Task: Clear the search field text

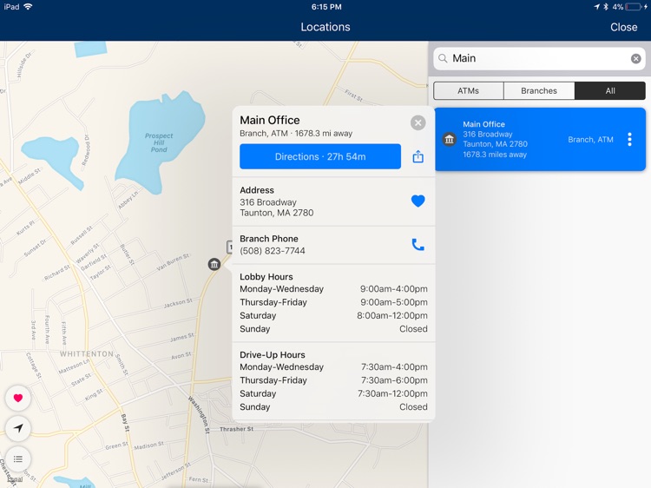Action: click(635, 58)
